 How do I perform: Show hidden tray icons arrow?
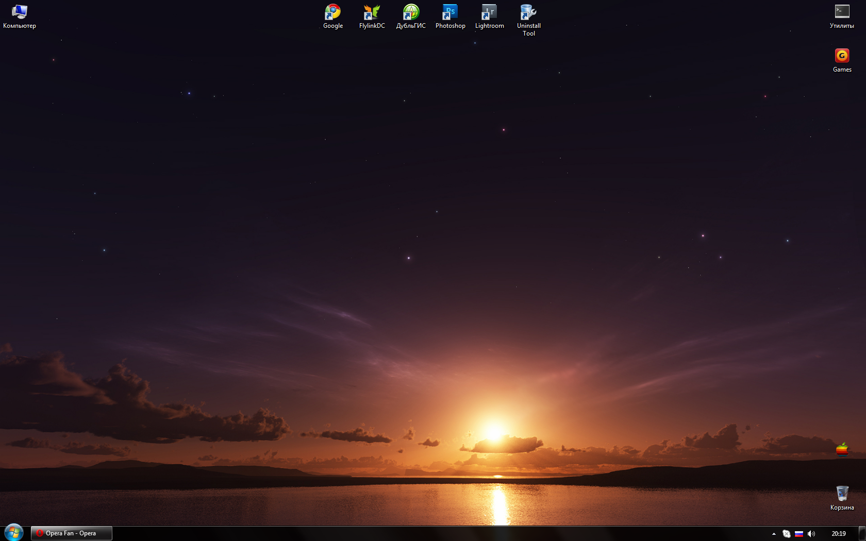774,534
